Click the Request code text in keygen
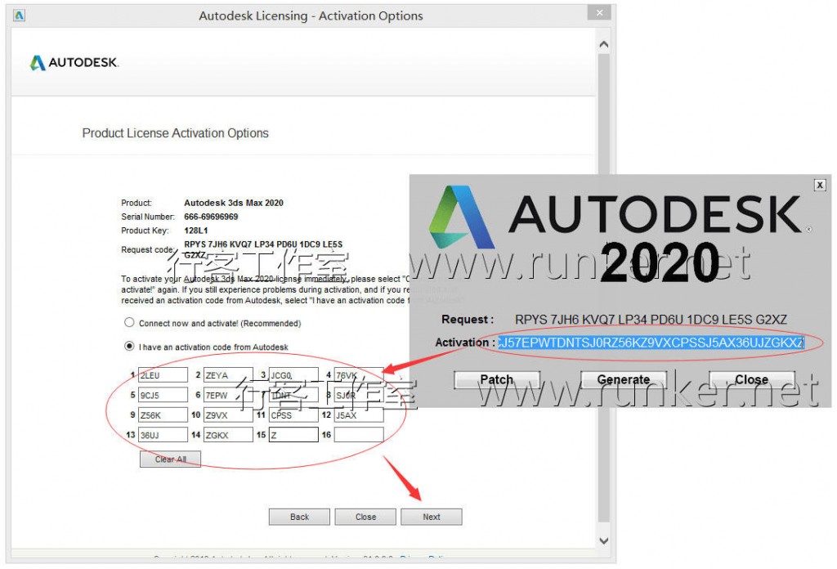 tap(651, 320)
